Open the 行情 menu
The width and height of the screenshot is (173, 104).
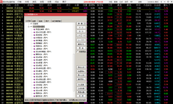click(19, 2)
